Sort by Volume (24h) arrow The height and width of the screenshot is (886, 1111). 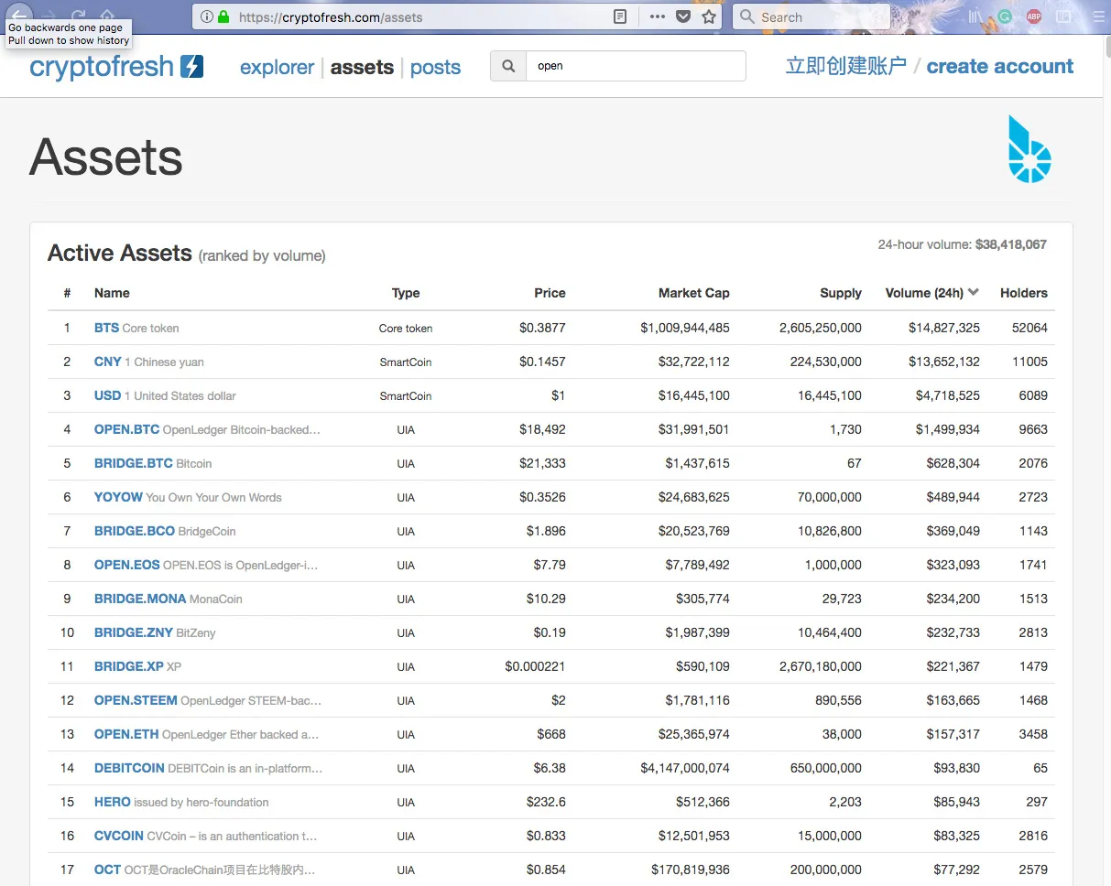973,292
